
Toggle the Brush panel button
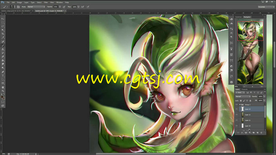18,7
